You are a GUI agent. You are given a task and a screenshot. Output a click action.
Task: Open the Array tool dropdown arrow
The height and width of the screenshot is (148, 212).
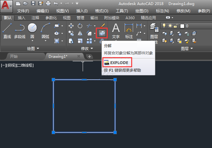coord(95,41)
